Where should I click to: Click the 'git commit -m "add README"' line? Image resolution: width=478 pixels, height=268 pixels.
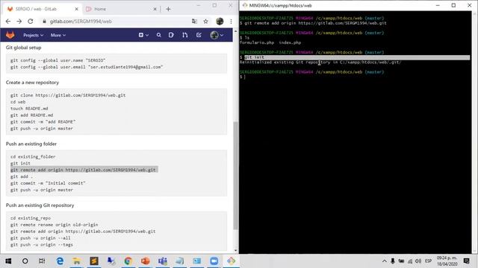pyautogui.click(x=43, y=122)
